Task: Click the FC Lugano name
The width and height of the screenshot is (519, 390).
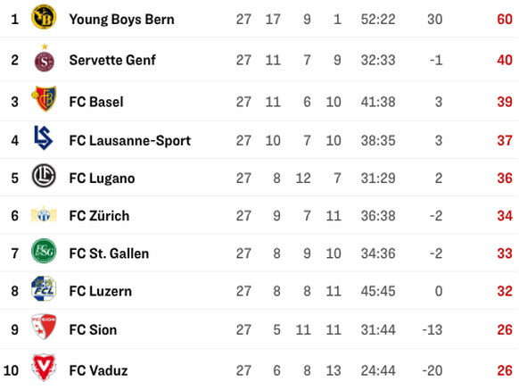Action: coord(102,178)
